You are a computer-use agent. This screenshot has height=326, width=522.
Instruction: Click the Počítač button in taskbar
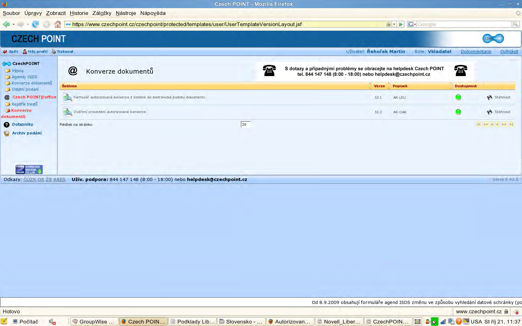point(25,322)
